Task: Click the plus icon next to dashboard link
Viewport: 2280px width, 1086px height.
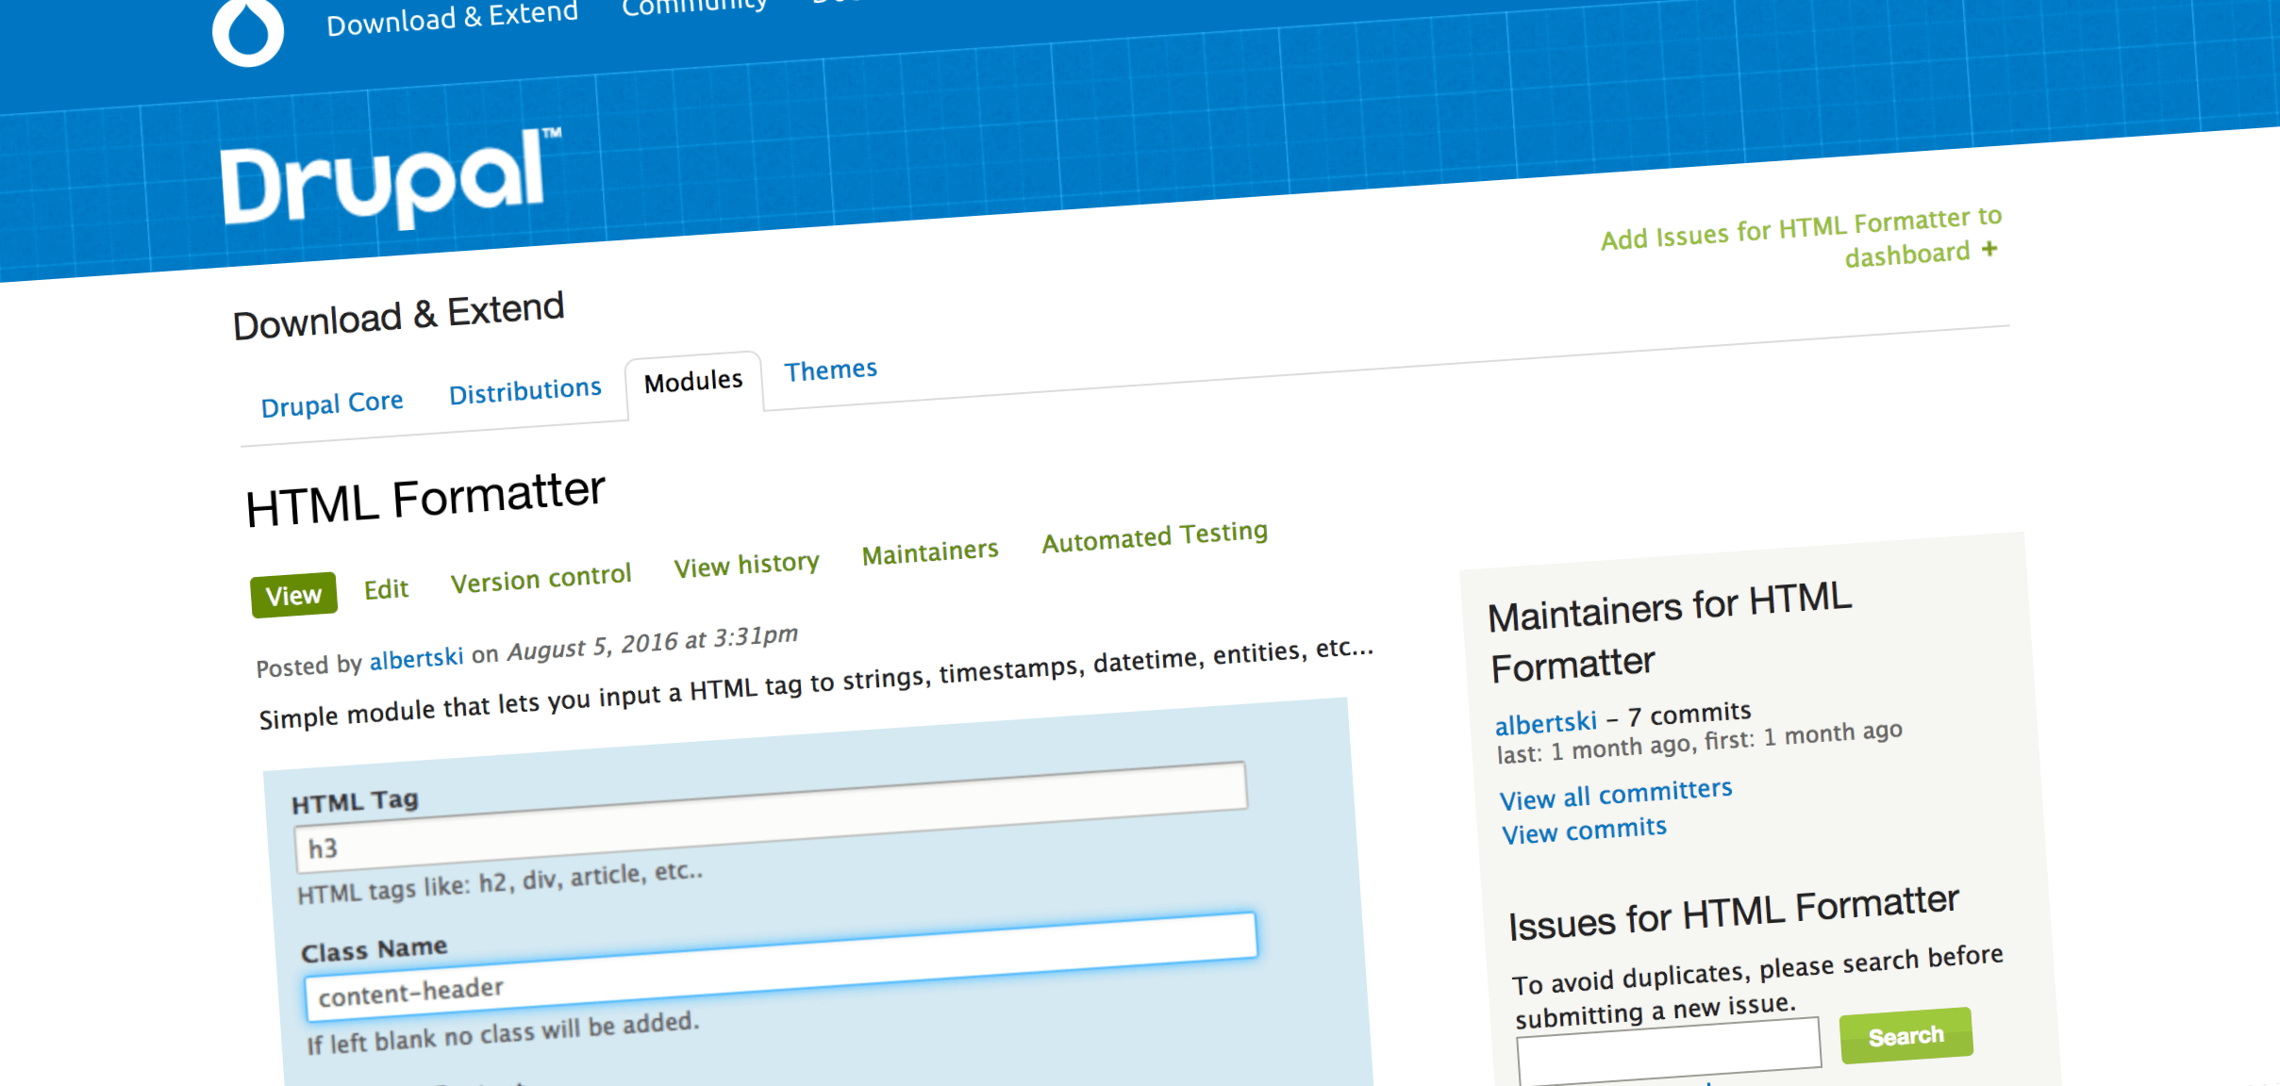Action: [1989, 248]
